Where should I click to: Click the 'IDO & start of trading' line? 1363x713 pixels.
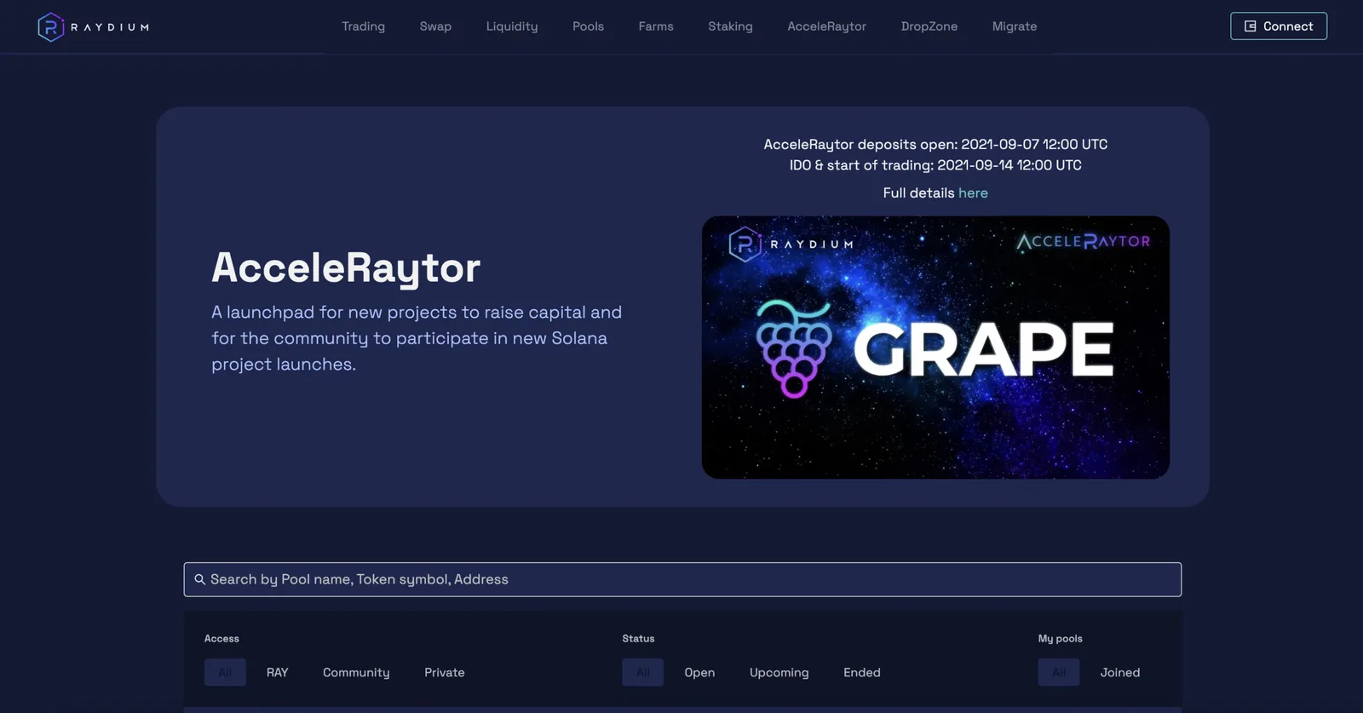935,165
